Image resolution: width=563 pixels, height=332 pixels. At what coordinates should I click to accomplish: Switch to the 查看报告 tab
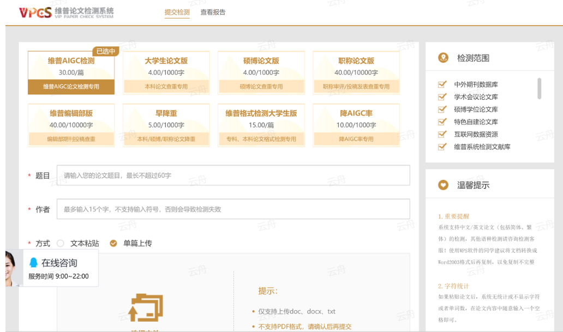tap(213, 12)
